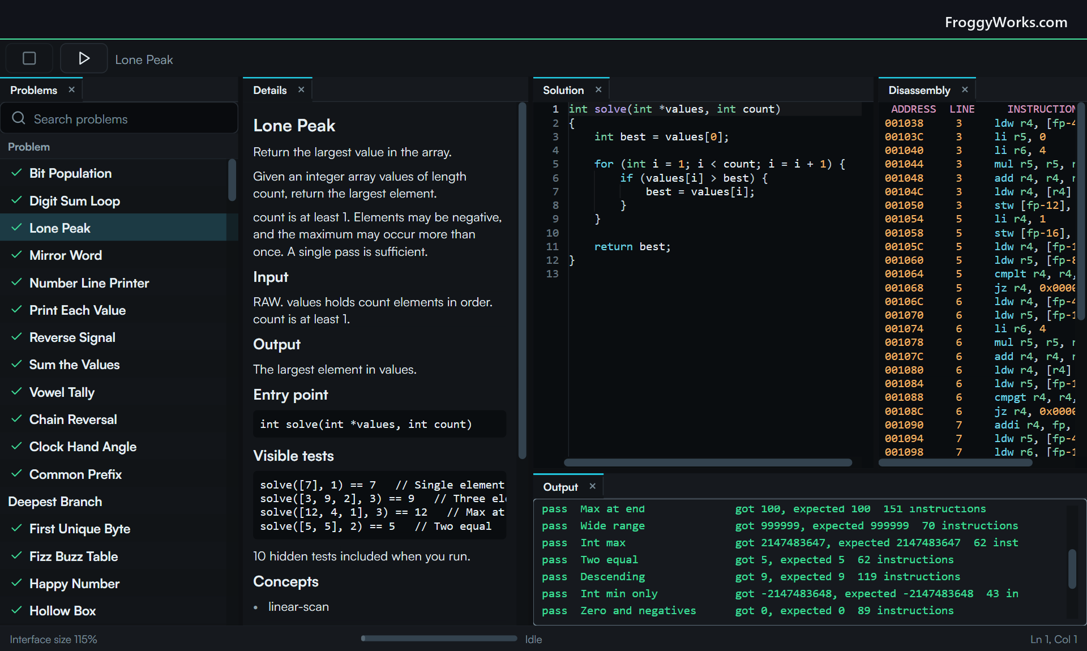The height and width of the screenshot is (651, 1087).
Task: Open the Bit Population problem
Action: pyautogui.click(x=113, y=173)
